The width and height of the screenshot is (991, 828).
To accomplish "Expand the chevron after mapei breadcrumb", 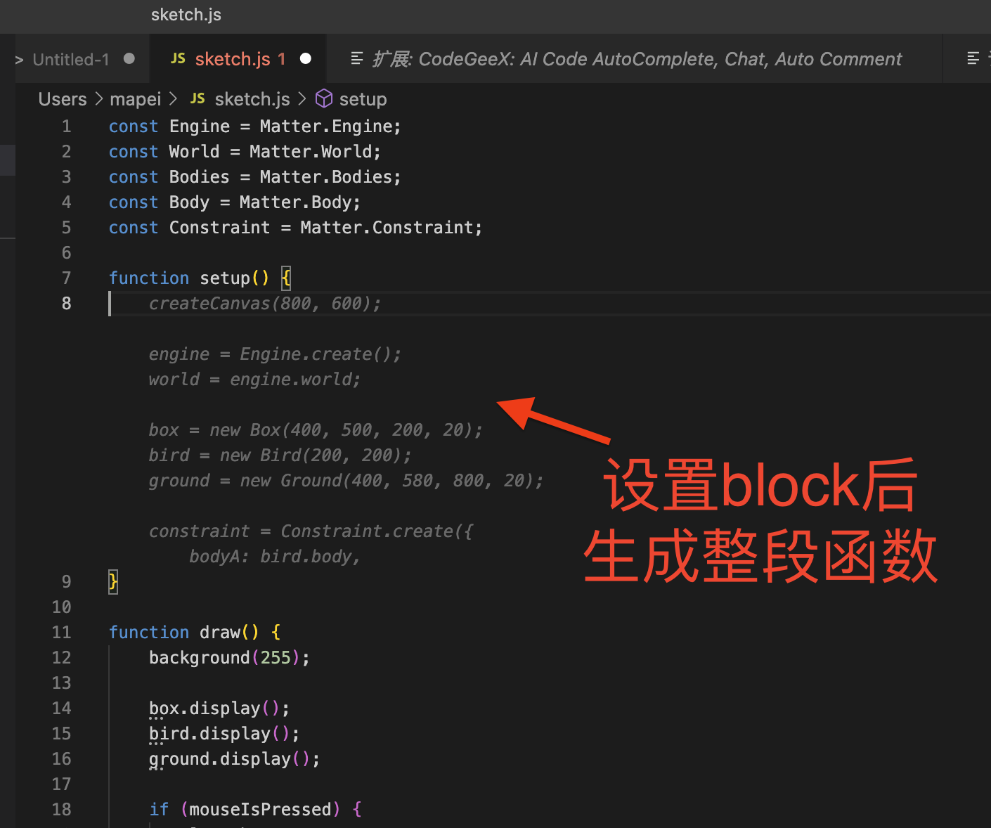I will point(173,99).
